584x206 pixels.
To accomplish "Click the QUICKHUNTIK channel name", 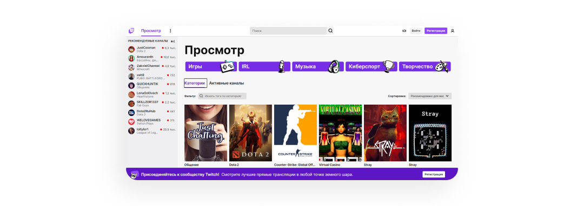I will [147, 84].
